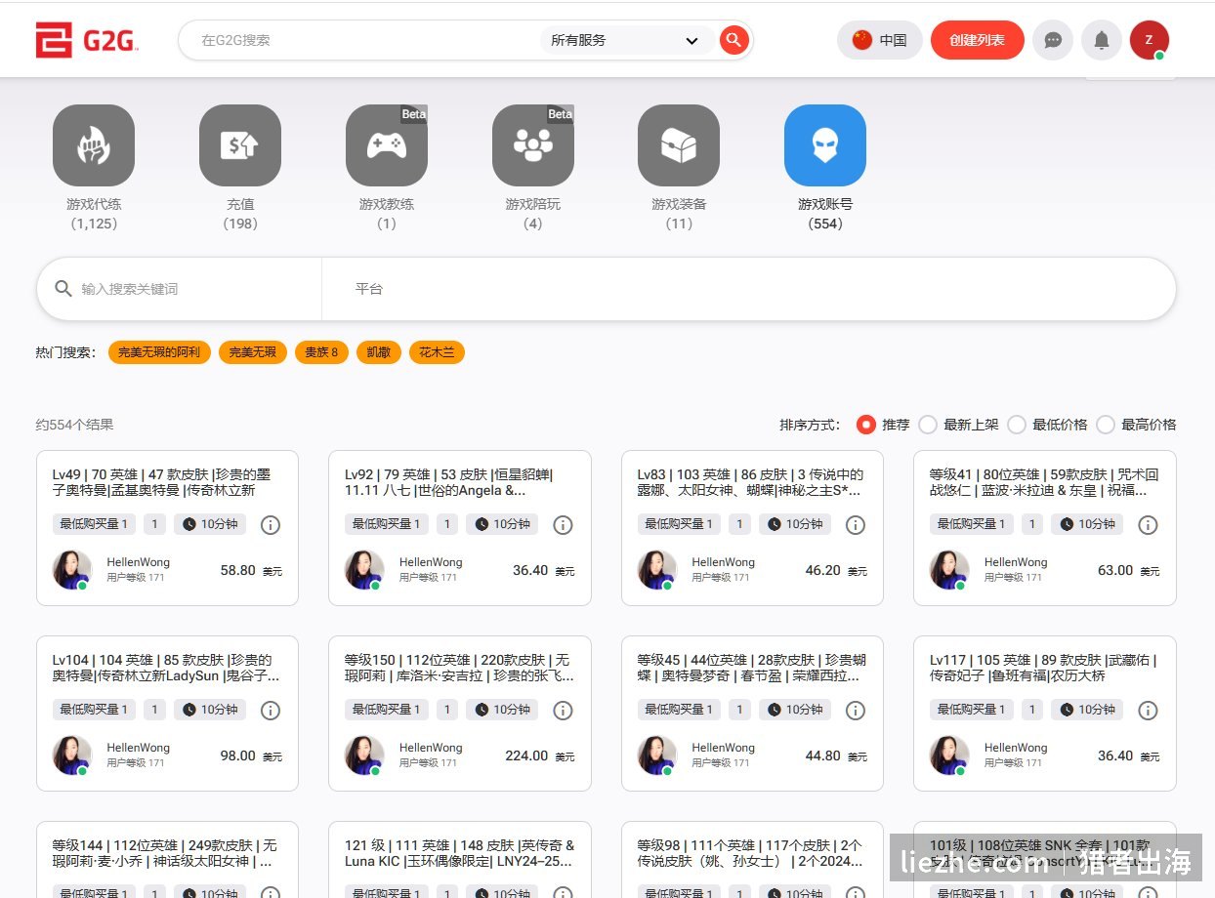Select the 充值 top-up category icon
This screenshot has width=1215, height=898.
[x=240, y=145]
